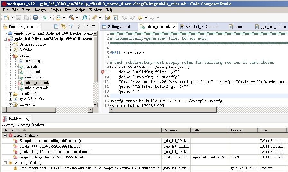Toggle Link with Editor in Project Explorer
This screenshot has height=172, width=288.
pos(63,26)
